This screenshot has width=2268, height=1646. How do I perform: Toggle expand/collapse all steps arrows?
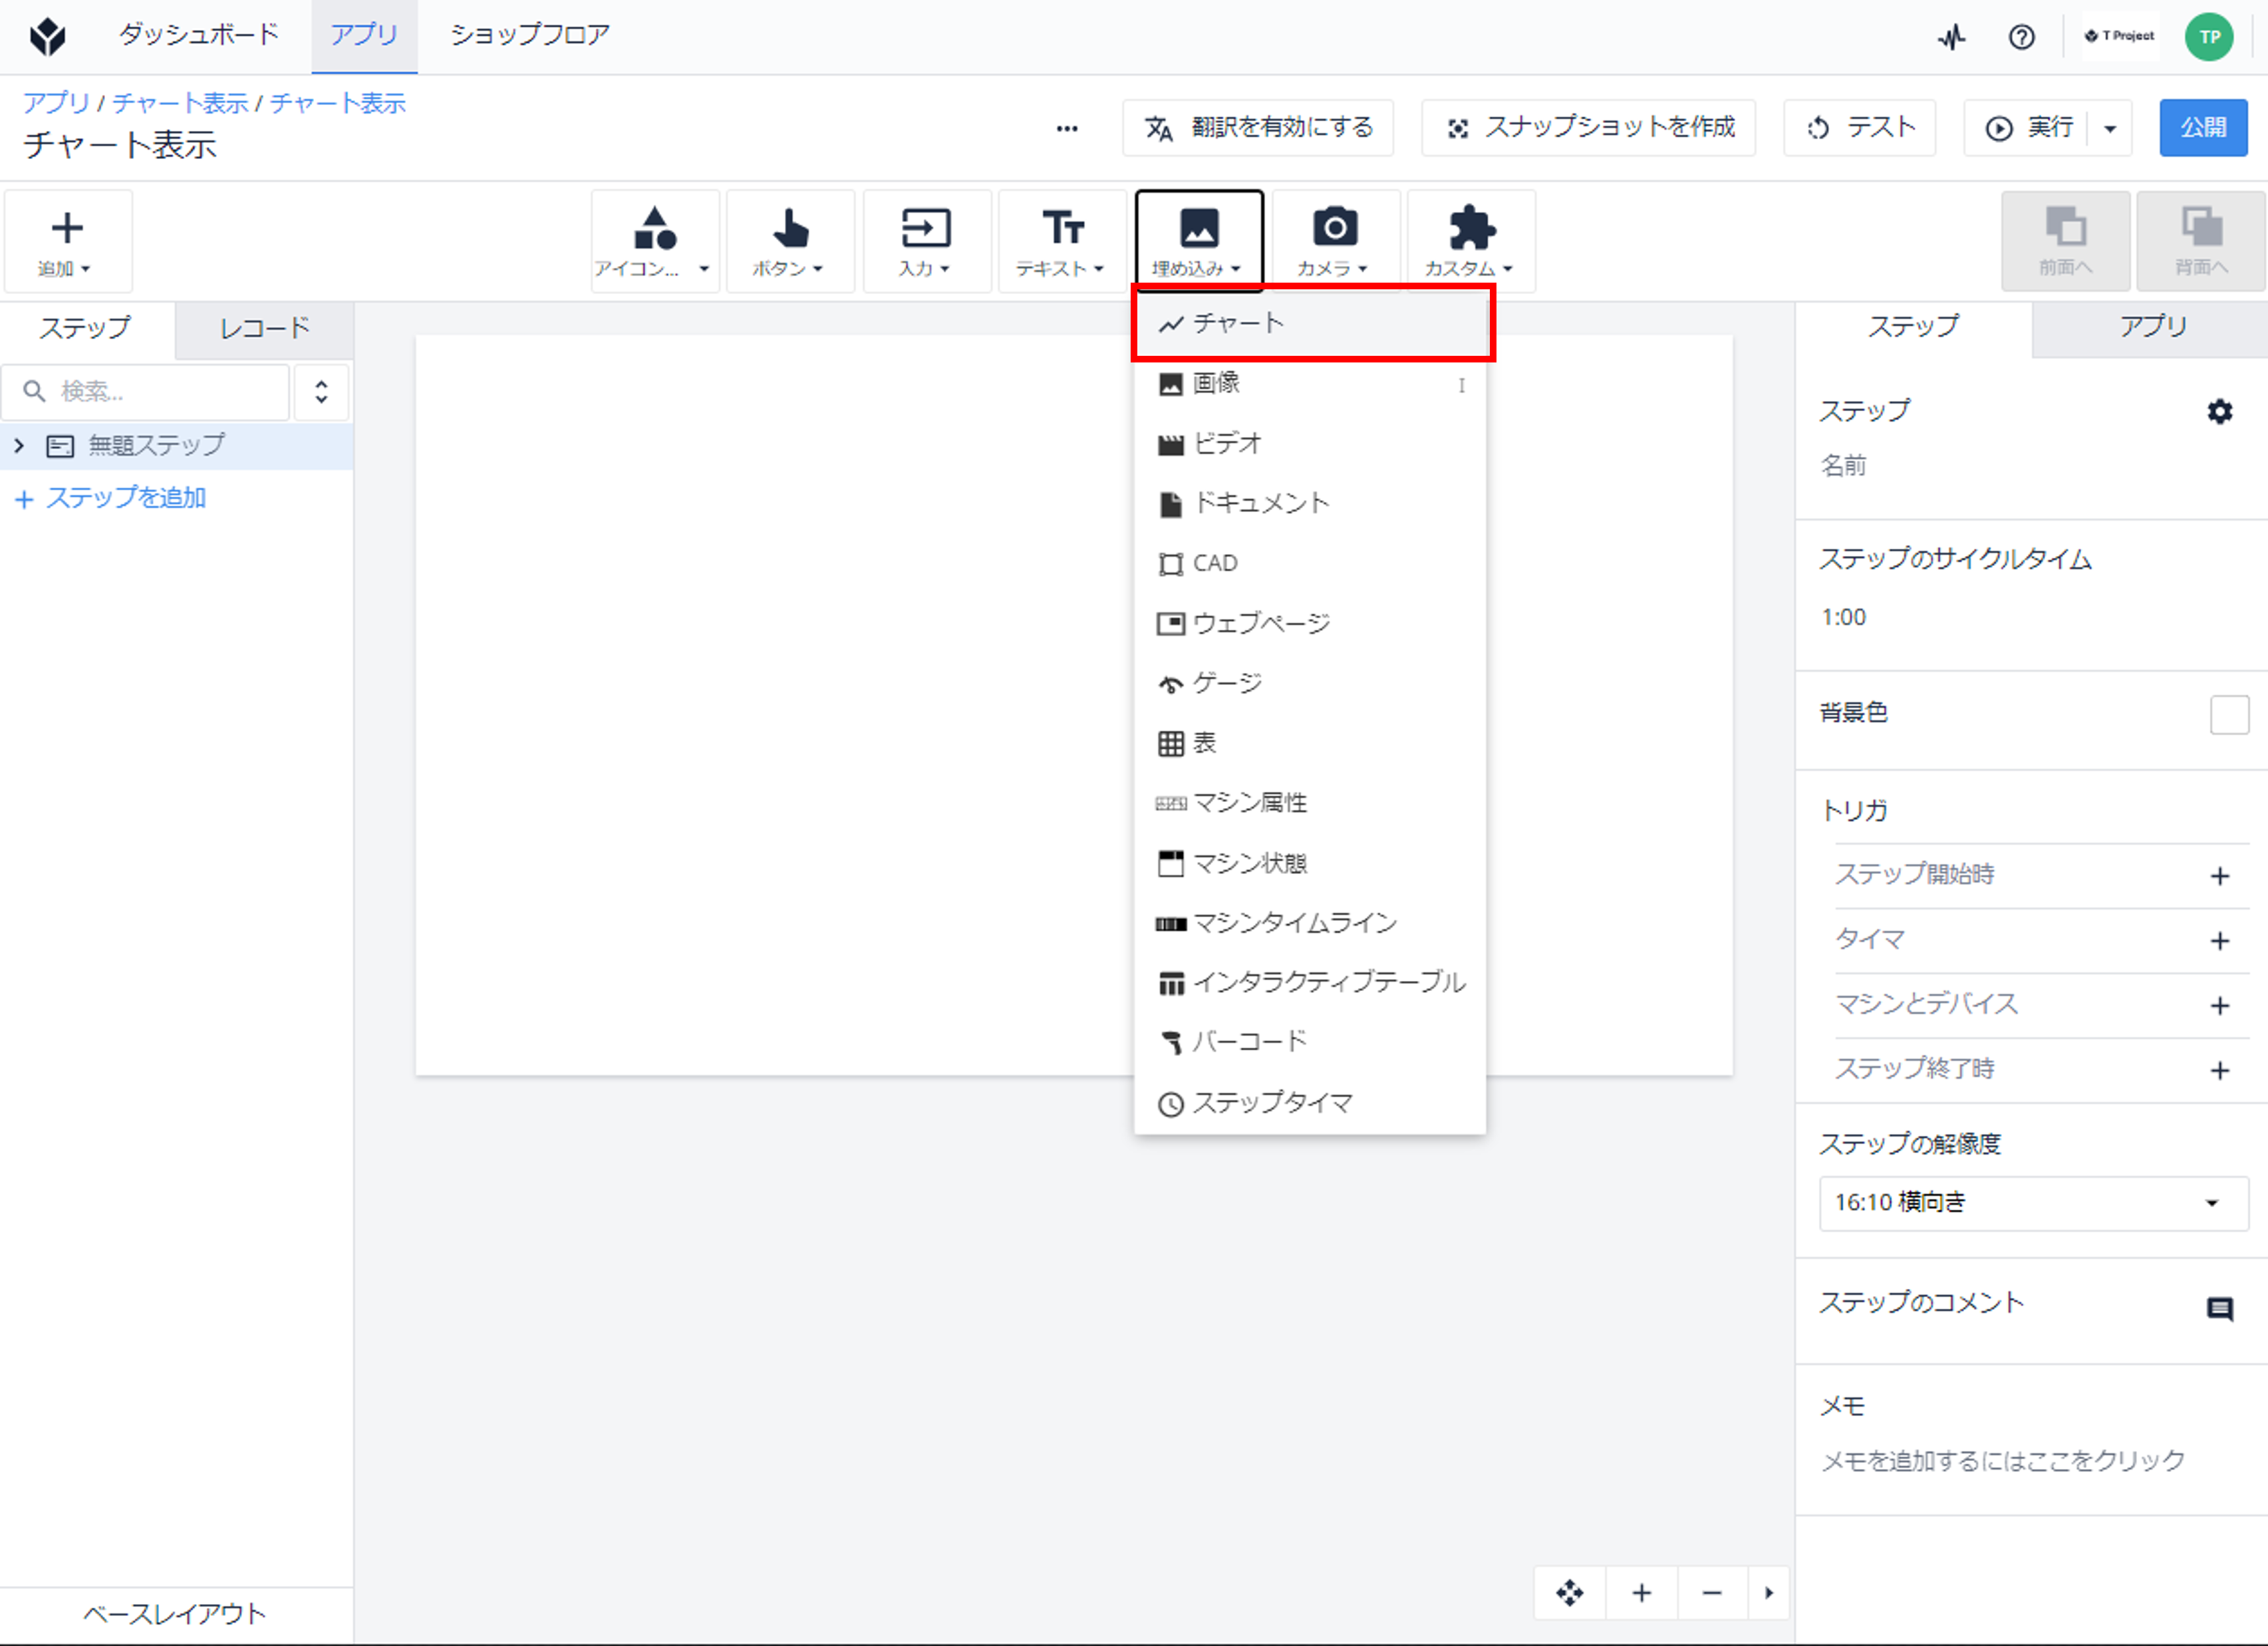[x=321, y=391]
